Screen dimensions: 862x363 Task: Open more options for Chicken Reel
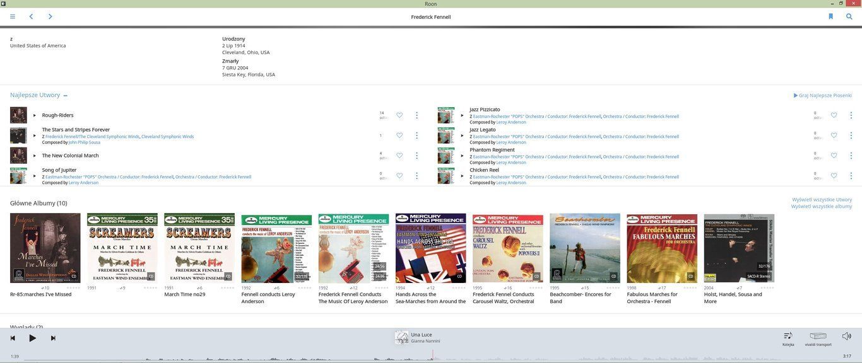(851, 176)
